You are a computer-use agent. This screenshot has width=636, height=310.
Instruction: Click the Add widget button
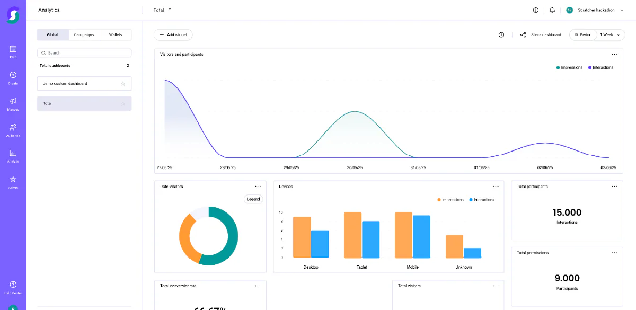click(x=173, y=34)
